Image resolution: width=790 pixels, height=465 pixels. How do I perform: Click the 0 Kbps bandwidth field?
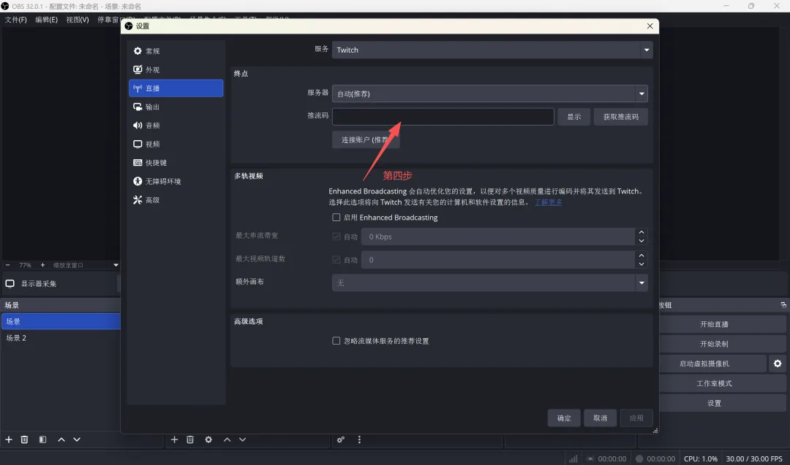498,237
